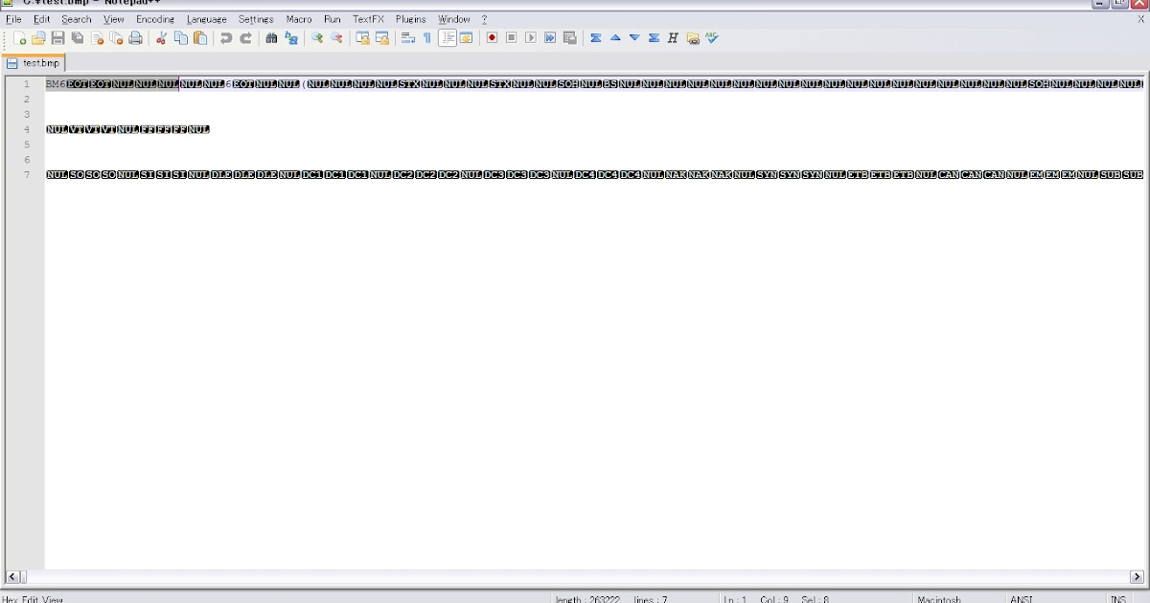Open the Window menu
Screen dimensions: 1150x603
pos(454,19)
